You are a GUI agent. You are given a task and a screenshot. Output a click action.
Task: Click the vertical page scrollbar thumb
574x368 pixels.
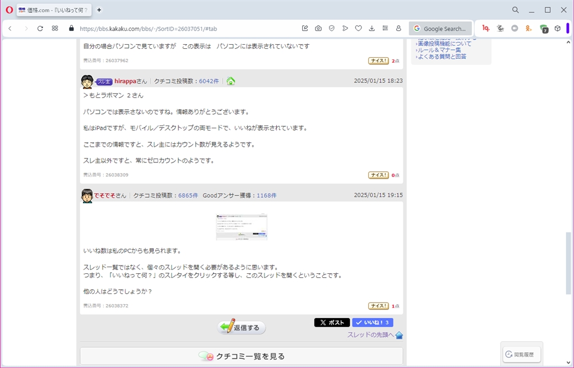point(568,263)
